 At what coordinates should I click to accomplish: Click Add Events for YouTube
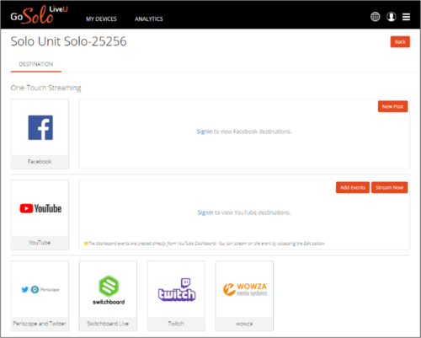point(353,187)
